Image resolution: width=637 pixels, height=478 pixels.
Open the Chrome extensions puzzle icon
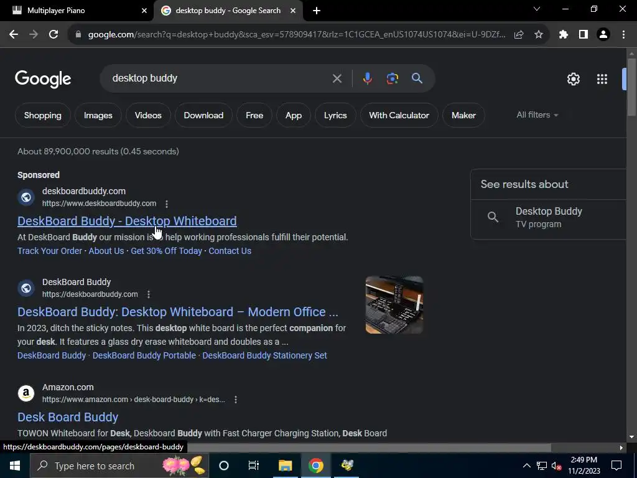[x=563, y=35]
